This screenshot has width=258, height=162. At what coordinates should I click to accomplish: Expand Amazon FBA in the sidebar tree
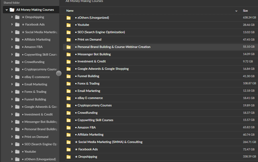12,47
